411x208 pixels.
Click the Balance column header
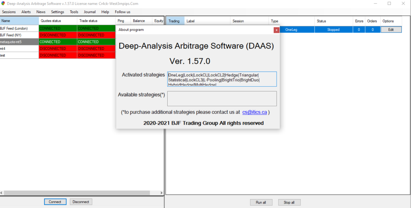(141, 21)
